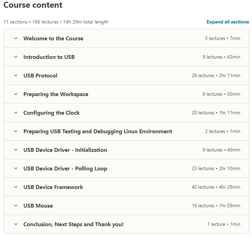Open the USB Device Framework chevron
The height and width of the screenshot is (236, 252).
(x=16, y=187)
